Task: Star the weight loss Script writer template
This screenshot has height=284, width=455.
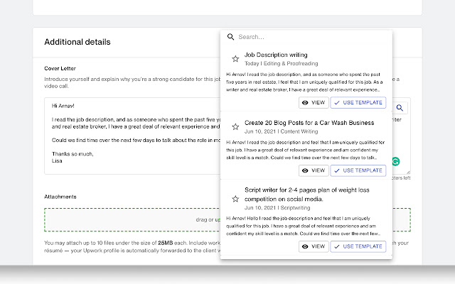Action: [235, 199]
